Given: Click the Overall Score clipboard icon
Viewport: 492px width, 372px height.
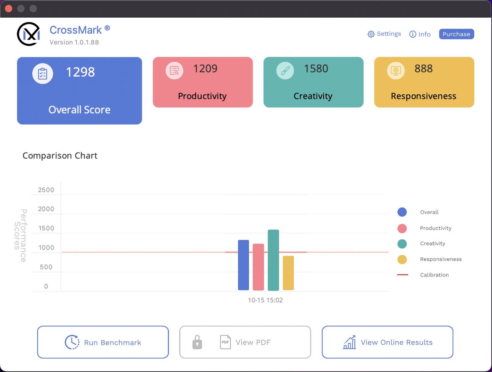Looking at the screenshot, I should pyautogui.click(x=43, y=73).
